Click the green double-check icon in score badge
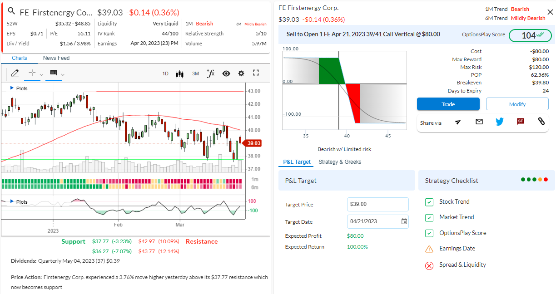 (541, 34)
